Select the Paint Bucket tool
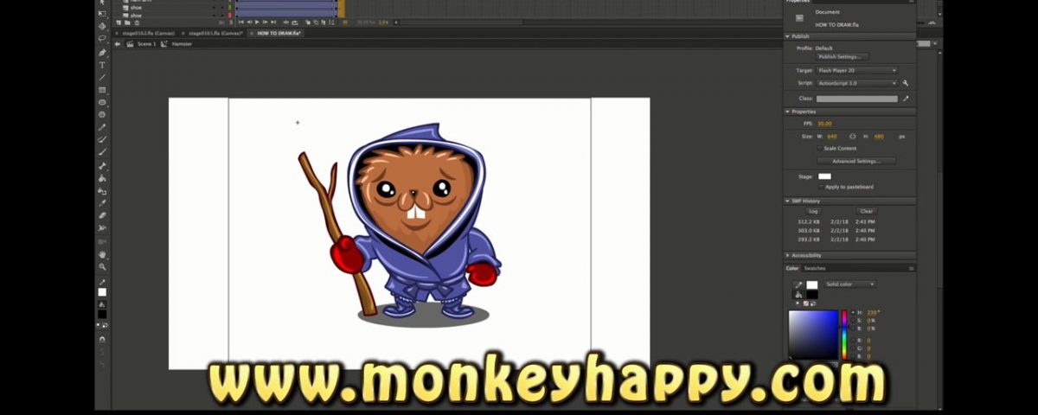1038x415 pixels. click(x=102, y=178)
